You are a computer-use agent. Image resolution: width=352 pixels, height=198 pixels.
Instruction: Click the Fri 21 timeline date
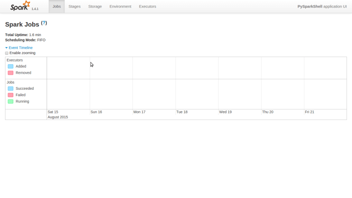click(x=310, y=112)
